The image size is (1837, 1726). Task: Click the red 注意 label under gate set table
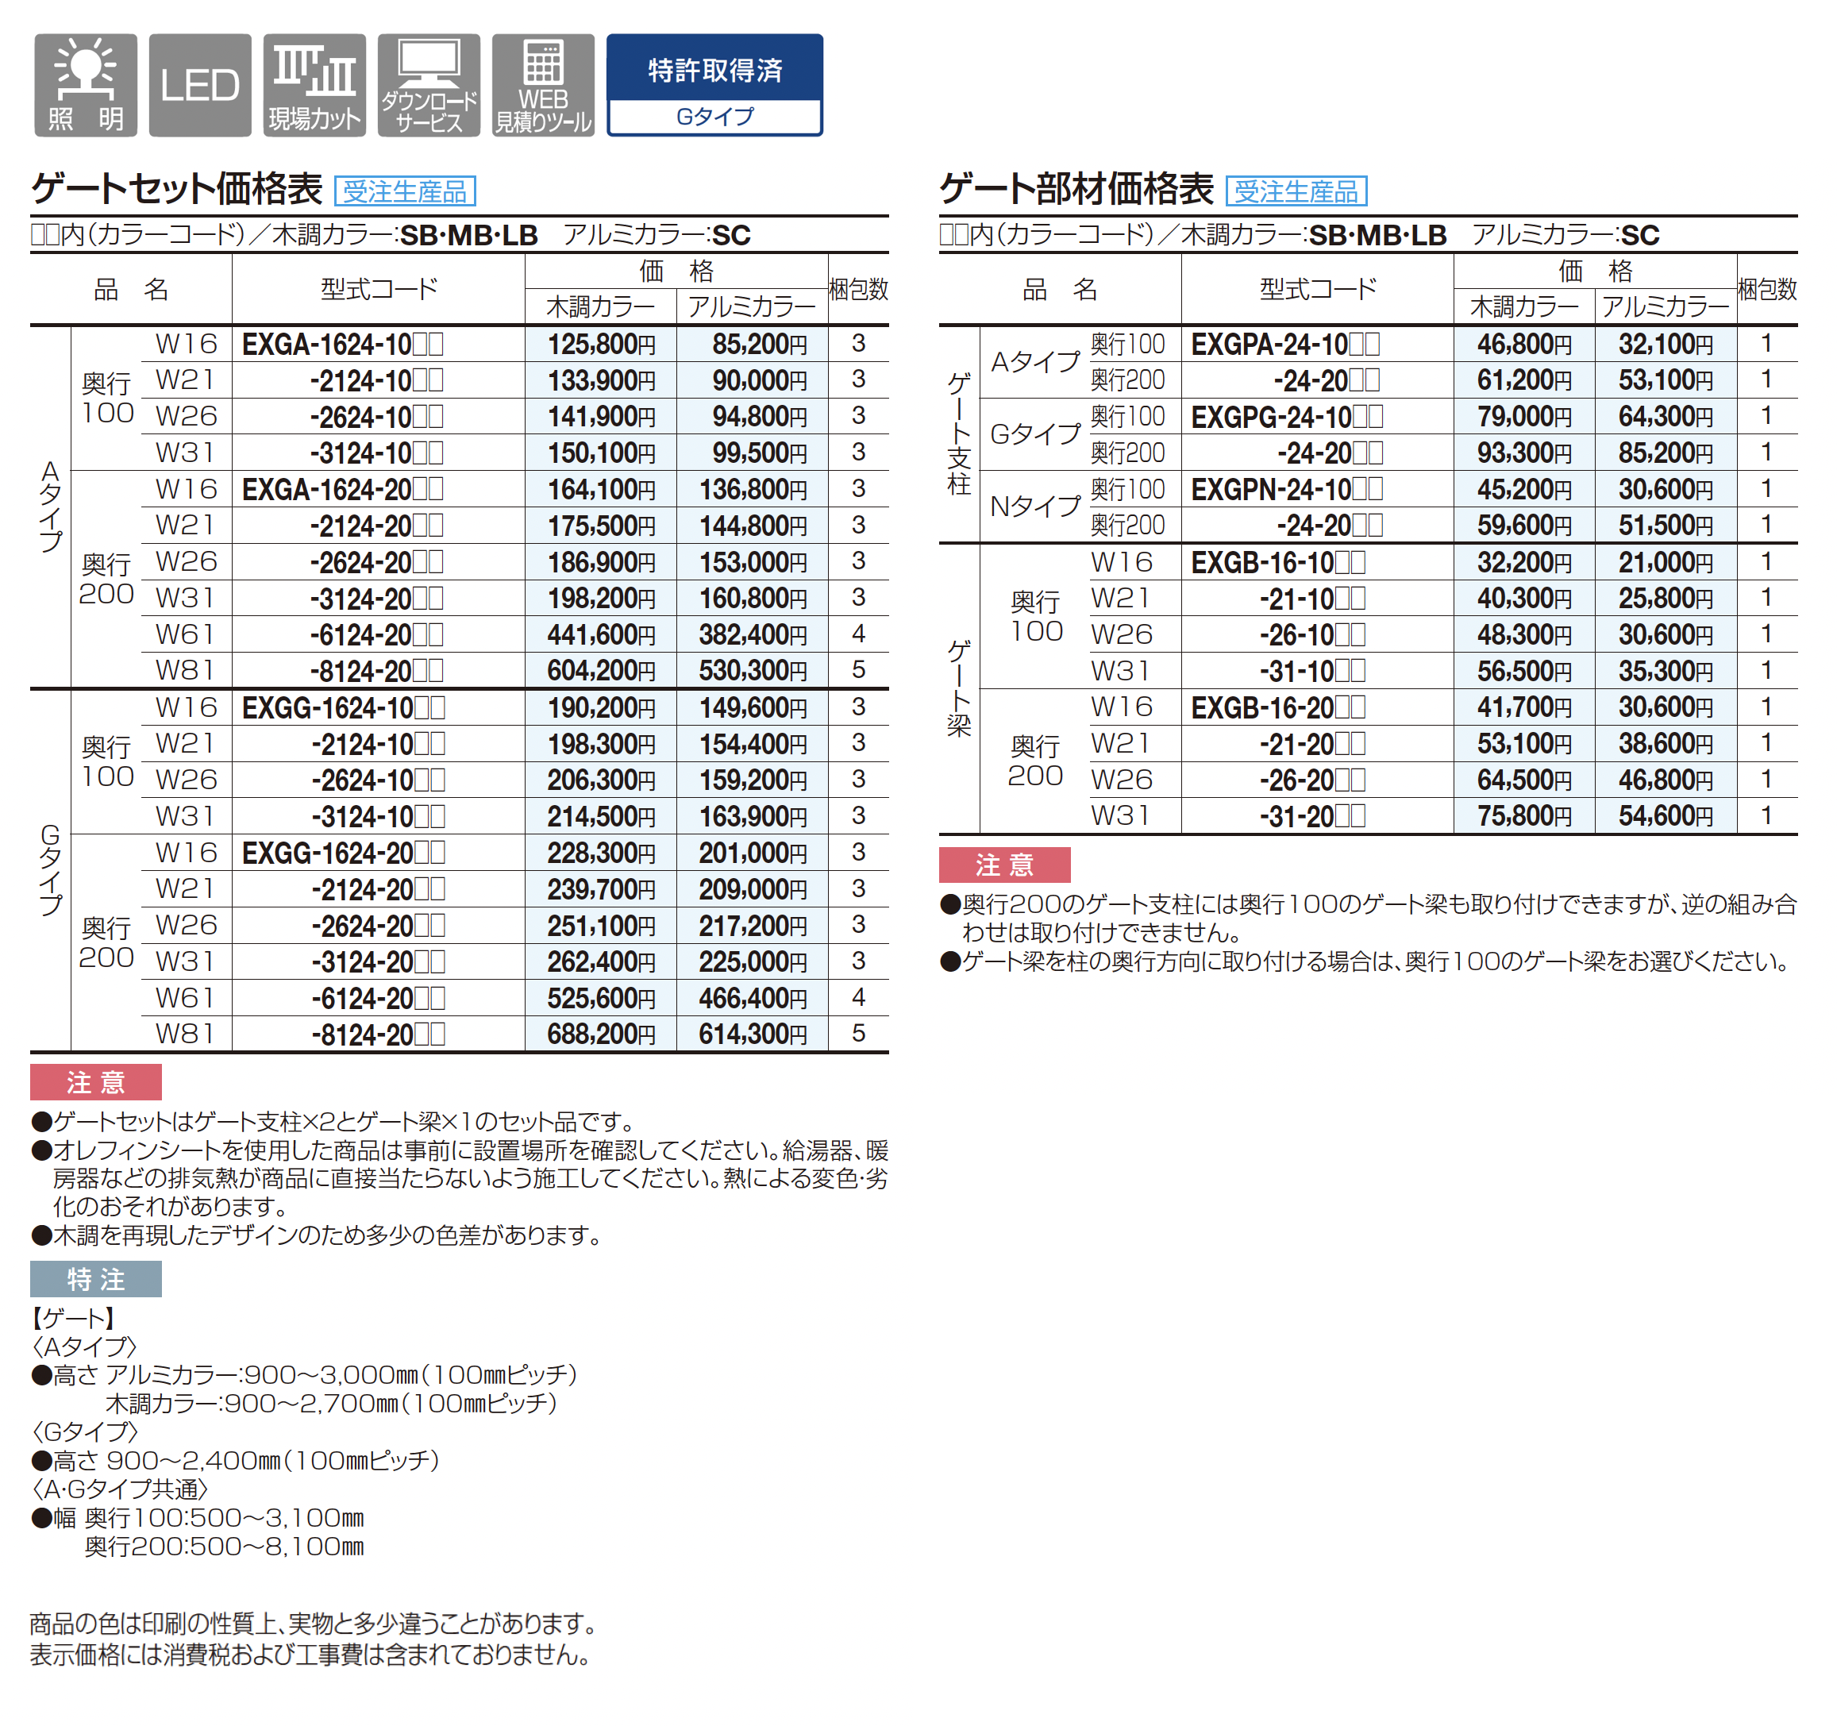coord(95,1082)
